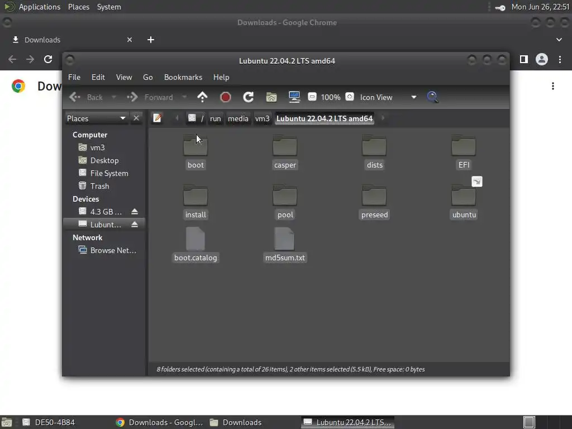Open the View menu

(x=124, y=77)
